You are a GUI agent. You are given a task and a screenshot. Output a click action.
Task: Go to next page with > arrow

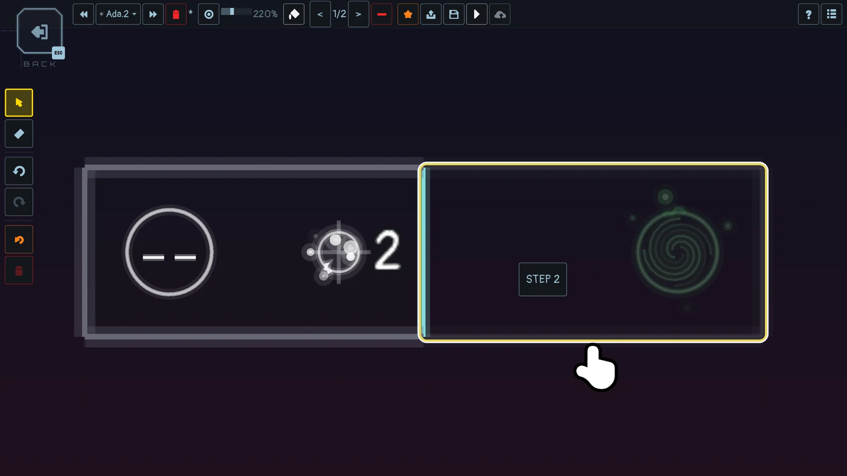(359, 14)
